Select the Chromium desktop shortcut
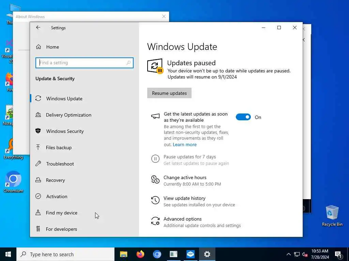Viewport: 349px width, 261px height. tap(13, 182)
